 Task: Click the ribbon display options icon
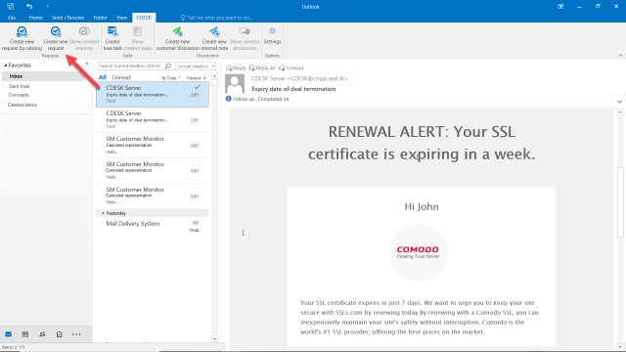pyautogui.click(x=560, y=7)
